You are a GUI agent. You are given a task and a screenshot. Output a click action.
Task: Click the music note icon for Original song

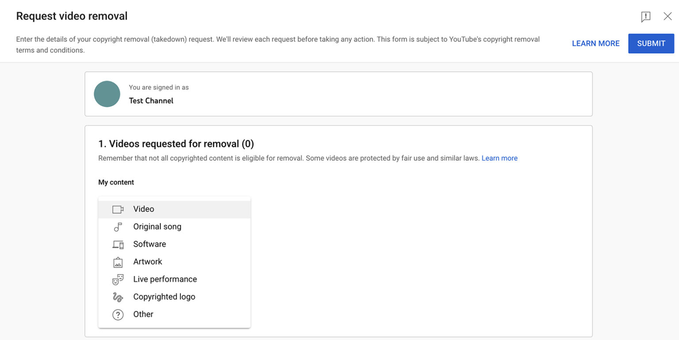[118, 226]
